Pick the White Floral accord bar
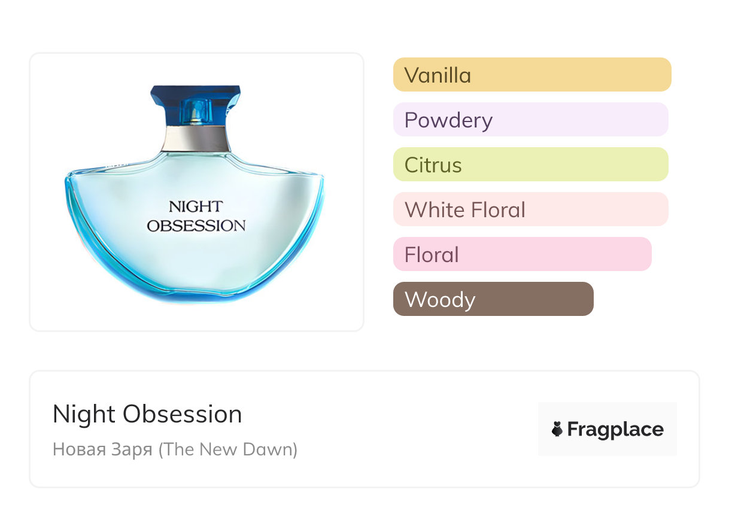Screen dimensions: 729x517 point(530,209)
